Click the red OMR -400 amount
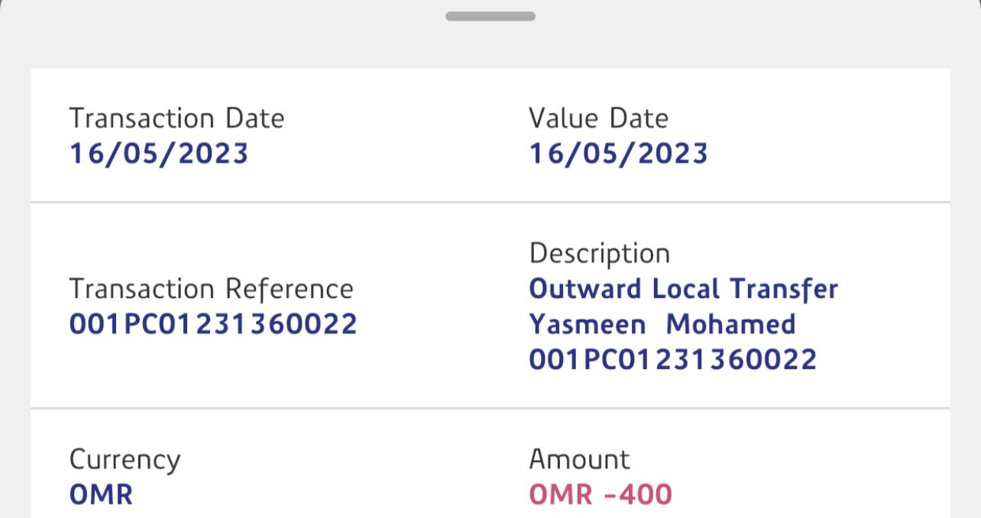 coord(601,494)
